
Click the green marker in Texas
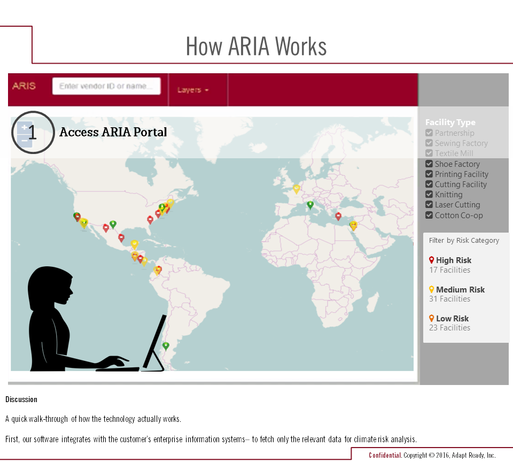click(113, 224)
